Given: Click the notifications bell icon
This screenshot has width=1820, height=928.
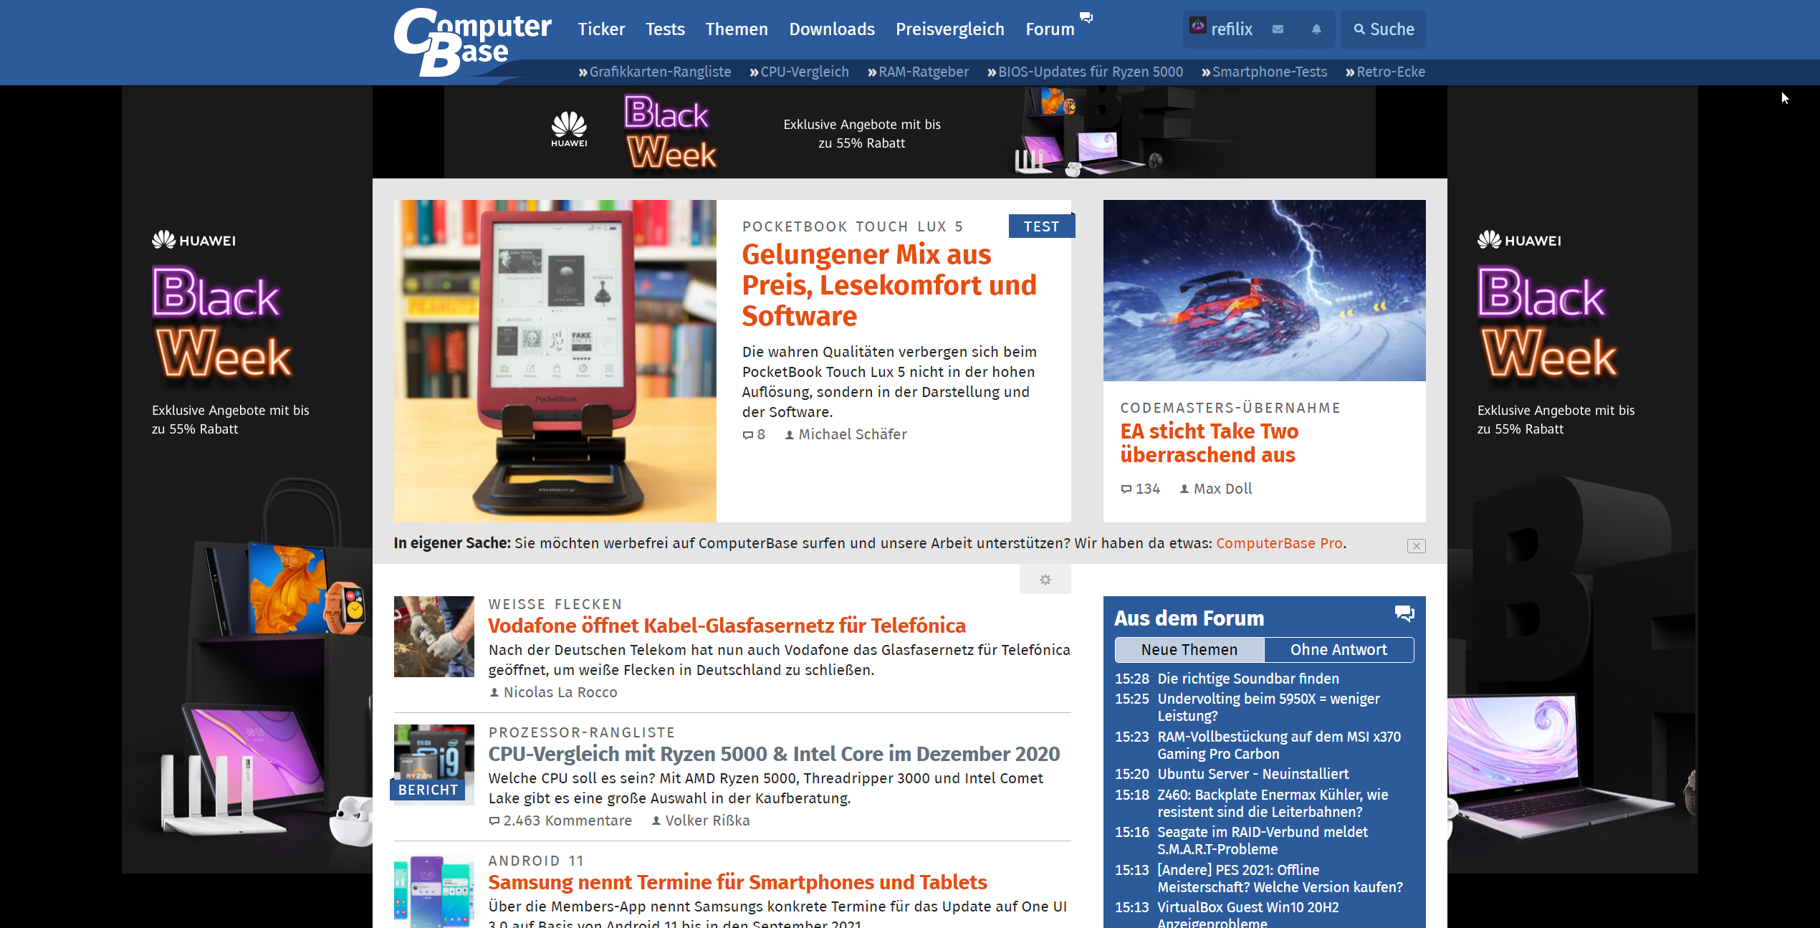Looking at the screenshot, I should point(1316,29).
